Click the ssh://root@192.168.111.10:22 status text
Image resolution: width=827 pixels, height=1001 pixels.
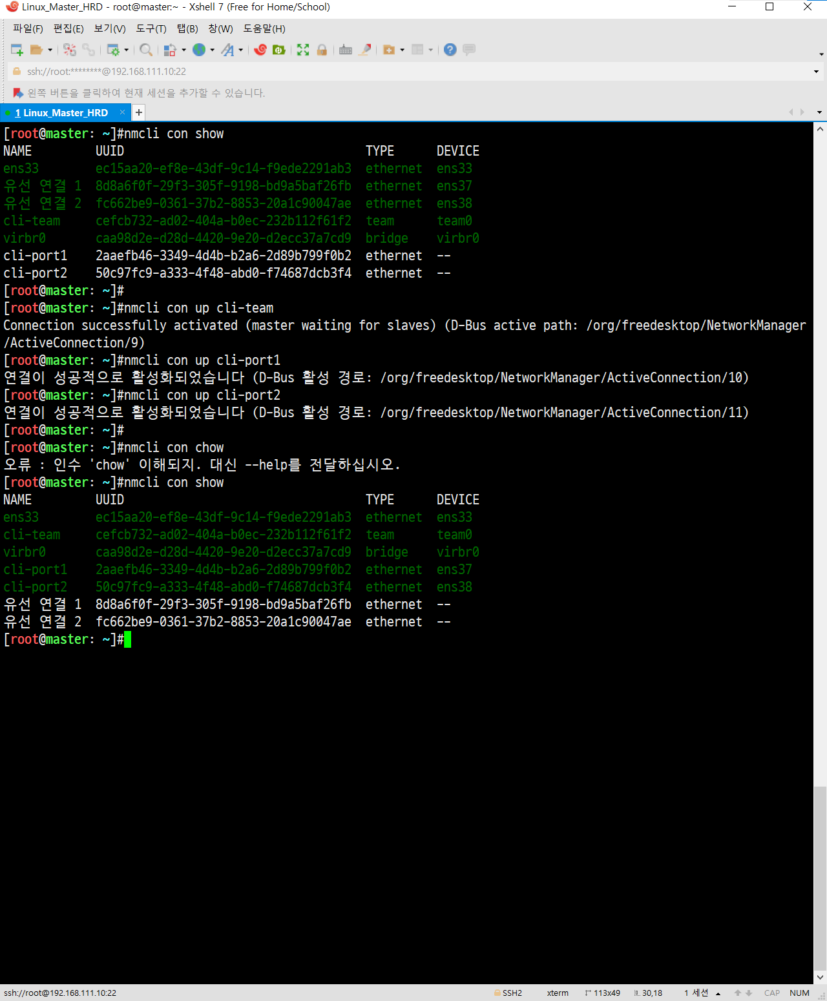pyautogui.click(x=60, y=993)
